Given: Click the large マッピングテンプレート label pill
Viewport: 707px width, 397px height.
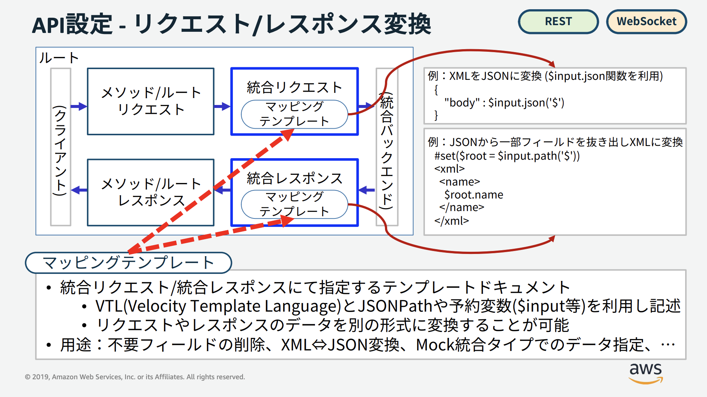Looking at the screenshot, I should (x=128, y=263).
